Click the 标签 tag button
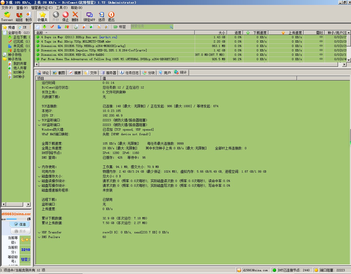This screenshot has height=274, width=351. coord(120,27)
